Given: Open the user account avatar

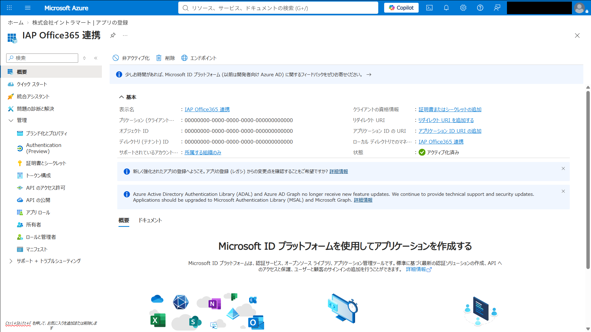Looking at the screenshot, I should click(580, 8).
